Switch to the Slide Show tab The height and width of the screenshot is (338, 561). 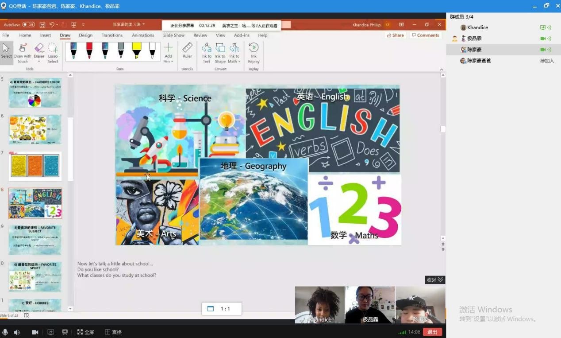173,35
